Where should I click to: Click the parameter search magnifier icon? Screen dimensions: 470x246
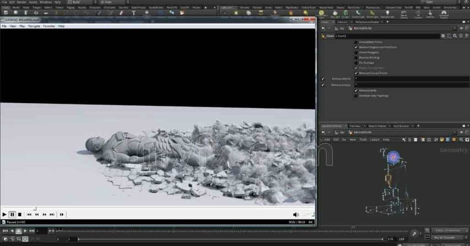click(455, 36)
